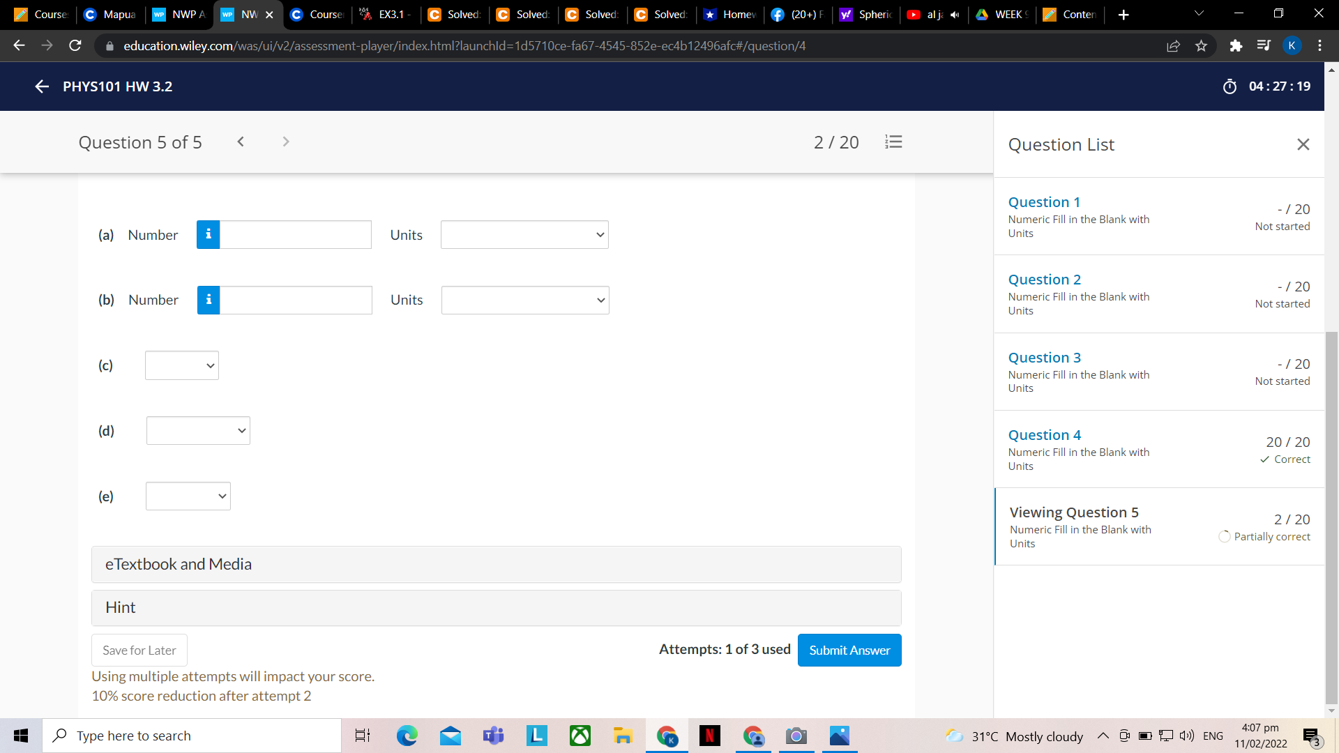The width and height of the screenshot is (1339, 753).
Task: Bookmark page with star icon
Action: point(1201,46)
